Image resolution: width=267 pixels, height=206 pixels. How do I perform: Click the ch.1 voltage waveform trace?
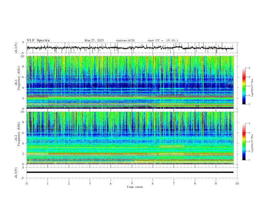tap(130, 48)
